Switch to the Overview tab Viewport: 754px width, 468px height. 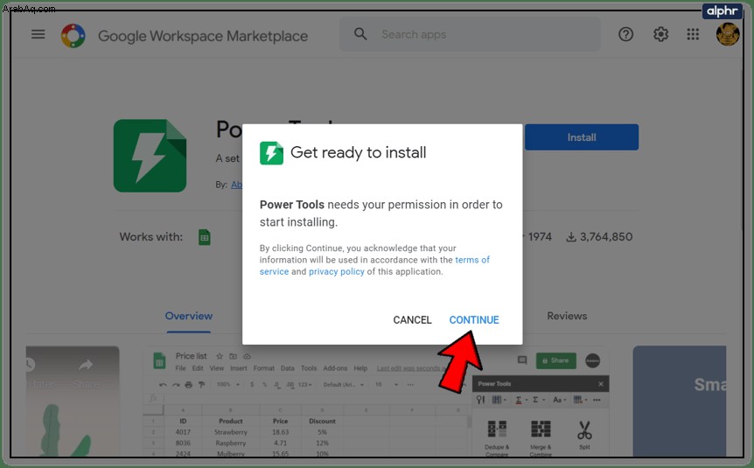click(x=189, y=316)
